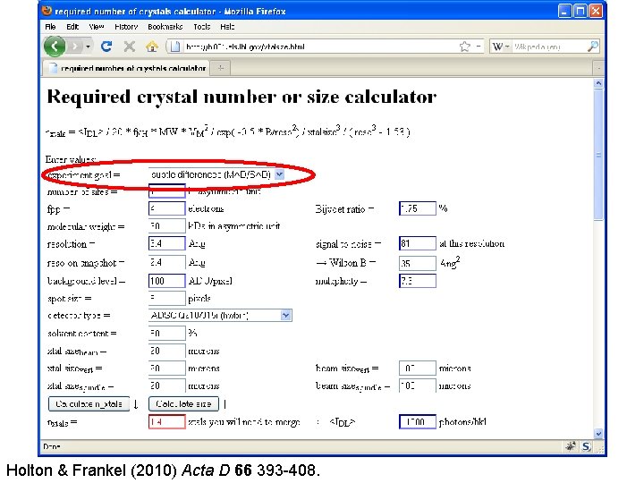This screenshot has width=644, height=483.
Task: Click the reso on snapshot input field
Action: pos(166,262)
